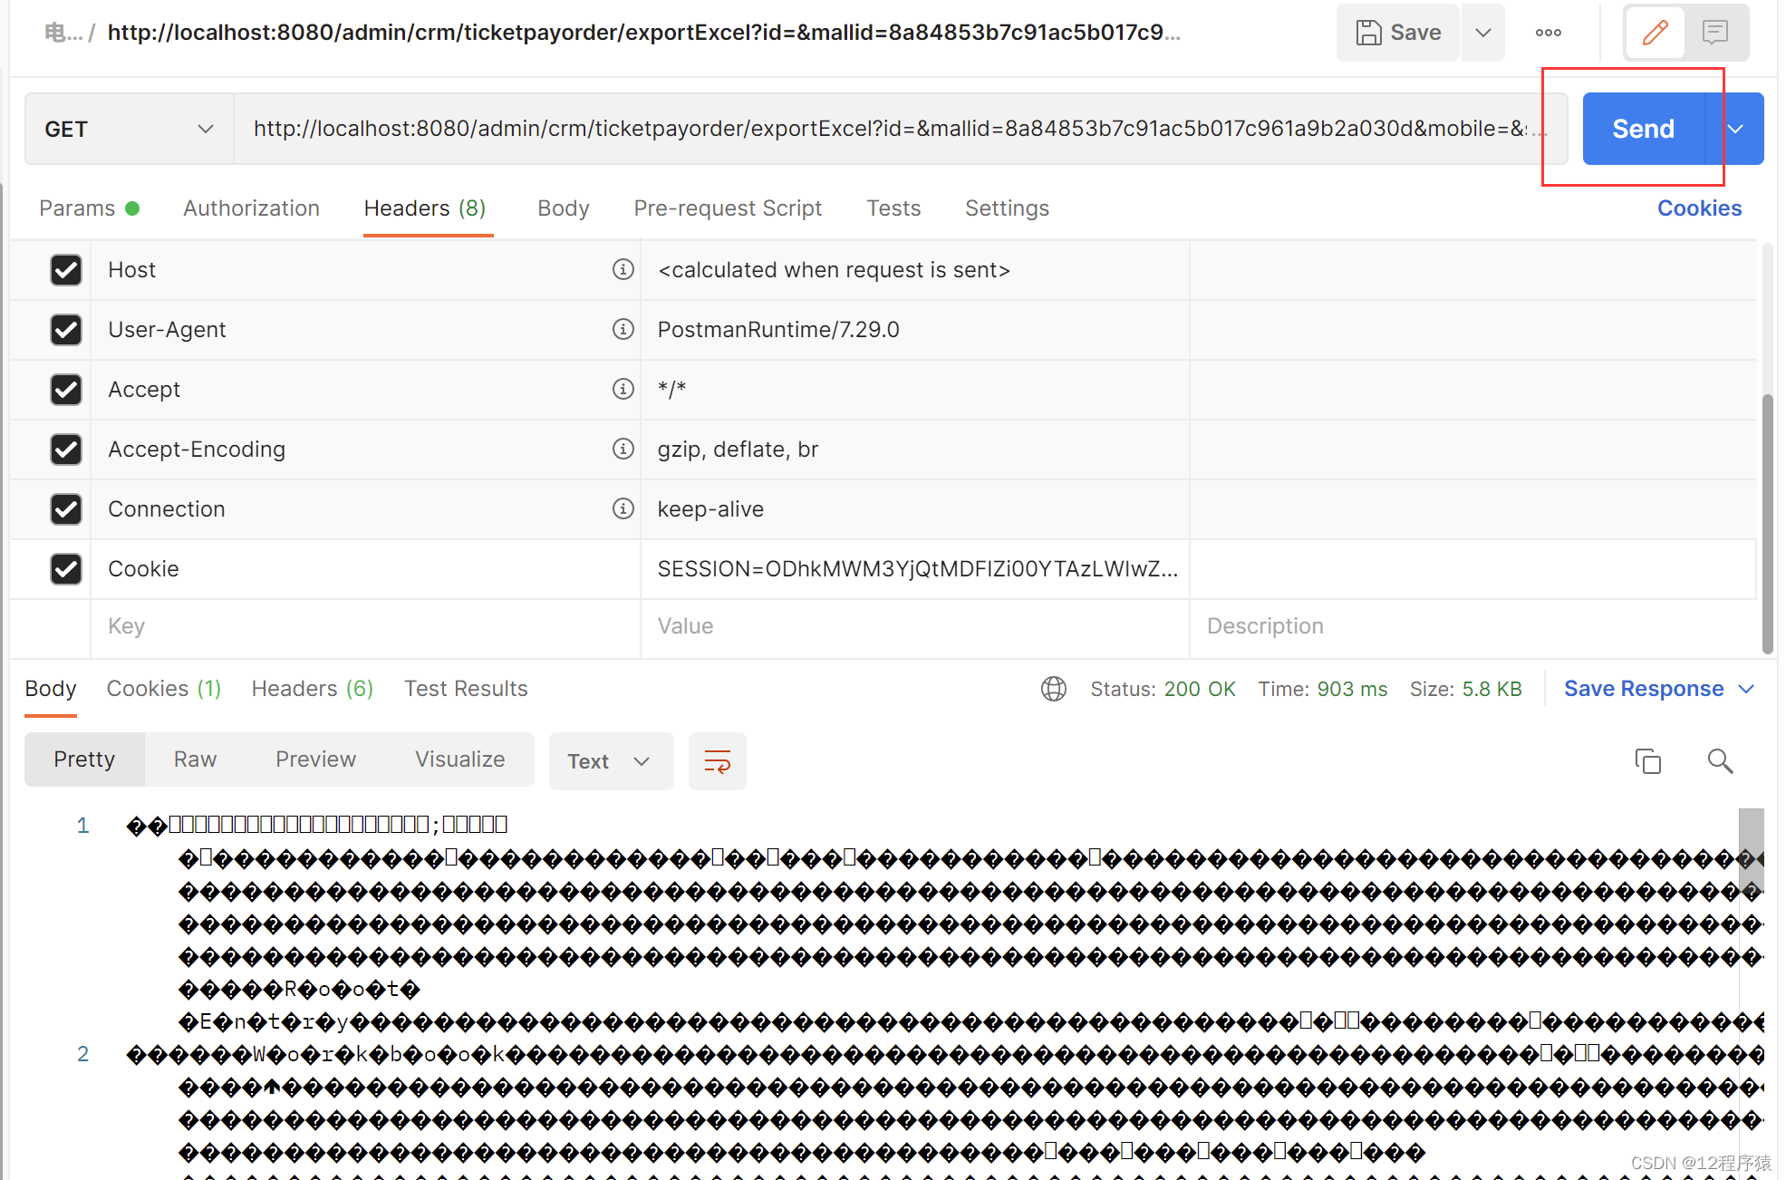Toggle the Cookie header checkbox

coord(66,569)
